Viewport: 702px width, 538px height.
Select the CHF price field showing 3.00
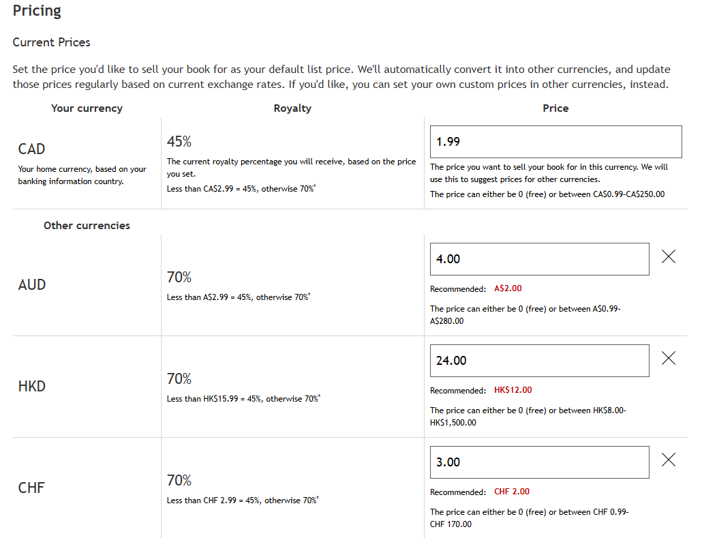(x=539, y=462)
